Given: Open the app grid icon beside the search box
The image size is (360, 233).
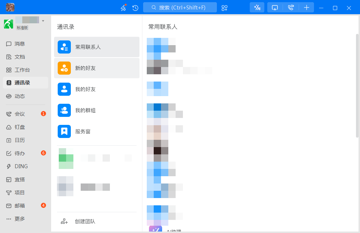Looking at the screenshot, I should pyautogui.click(x=225, y=7).
